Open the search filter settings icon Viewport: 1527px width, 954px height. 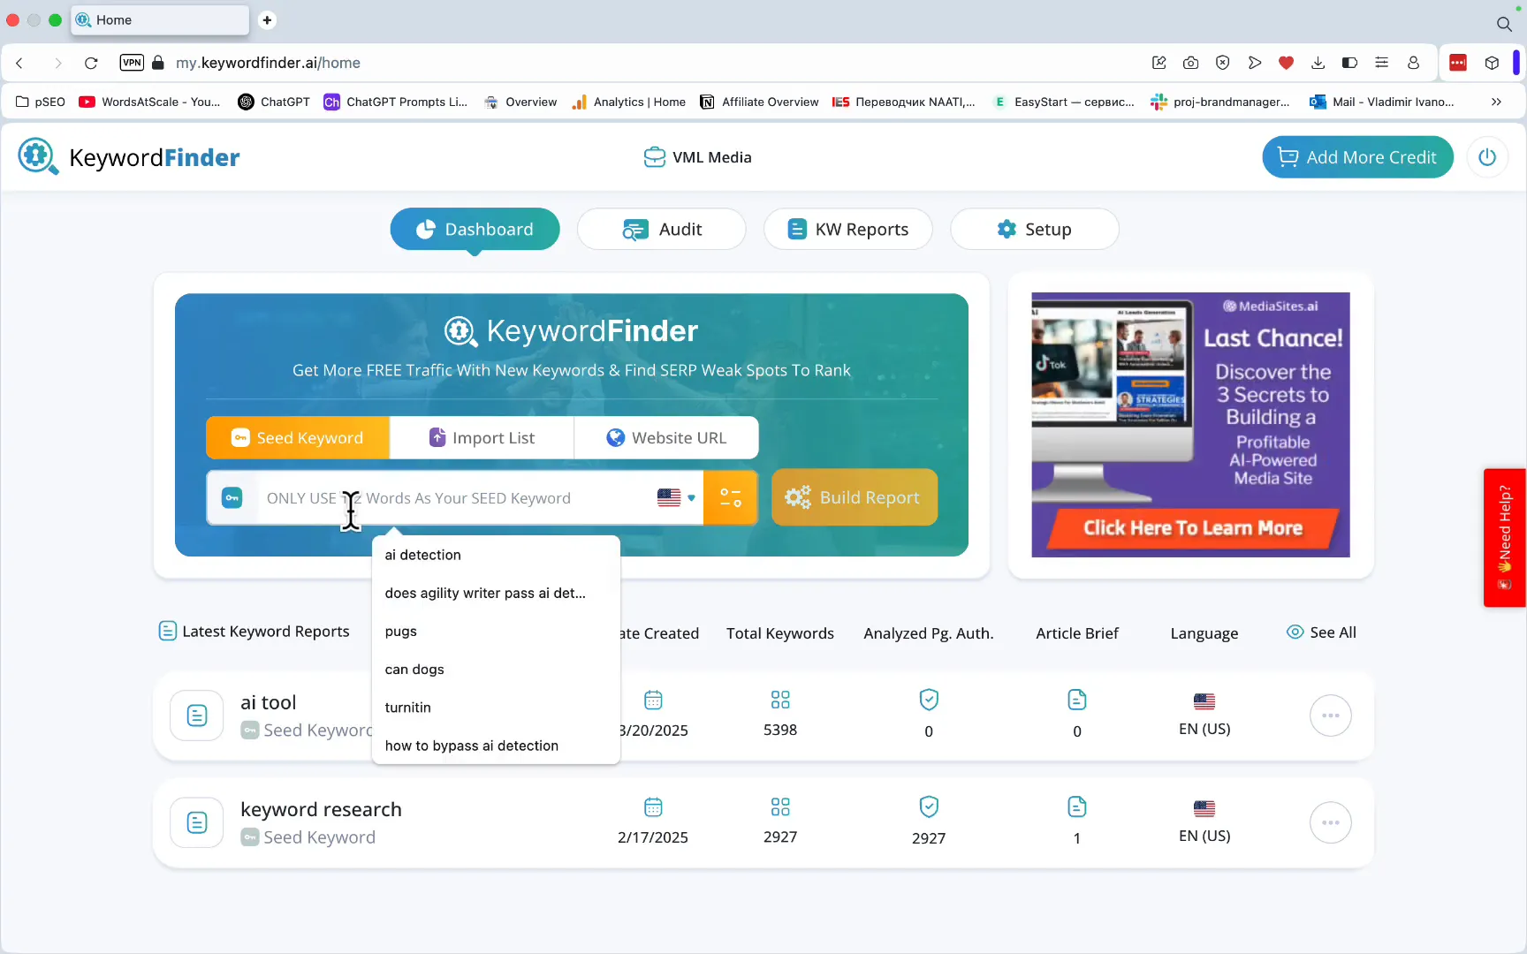(x=731, y=497)
